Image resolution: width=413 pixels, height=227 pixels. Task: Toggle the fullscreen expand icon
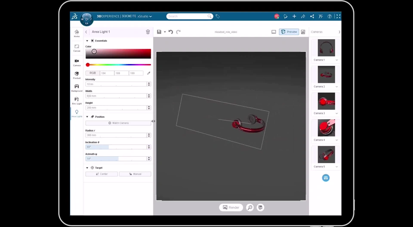[339, 16]
